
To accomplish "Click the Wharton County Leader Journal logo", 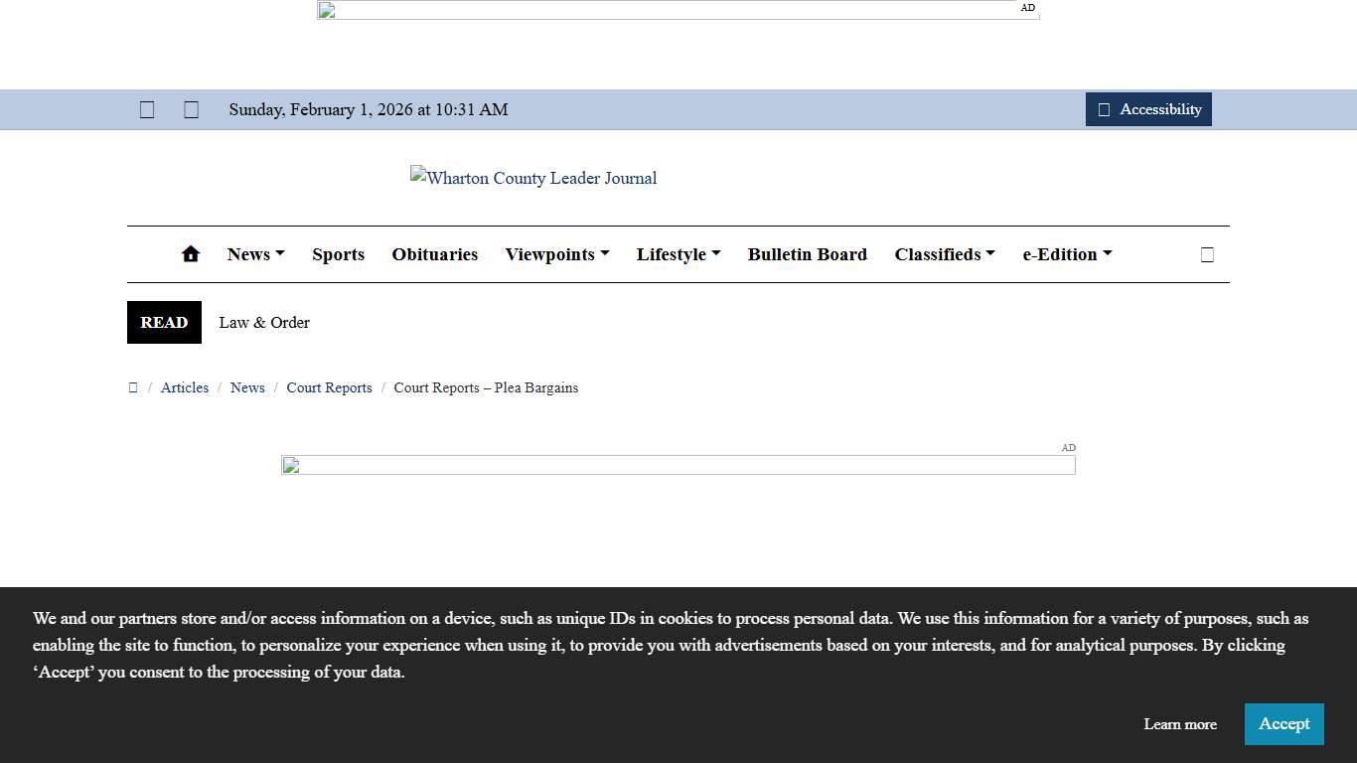I will click(x=533, y=178).
